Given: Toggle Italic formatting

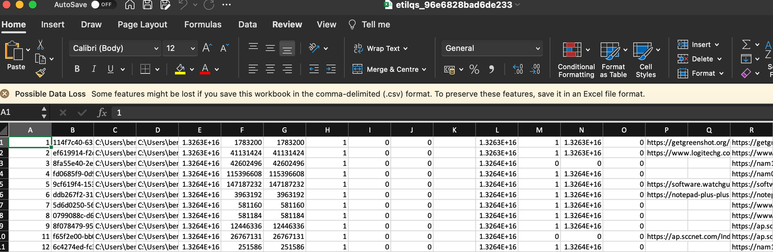Looking at the screenshot, I should 94,69.
